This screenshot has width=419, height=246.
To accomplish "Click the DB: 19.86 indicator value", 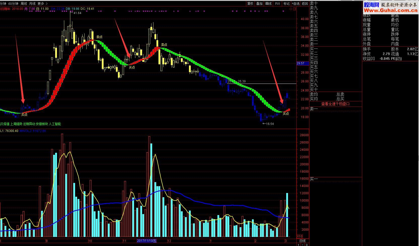I will [73, 9].
